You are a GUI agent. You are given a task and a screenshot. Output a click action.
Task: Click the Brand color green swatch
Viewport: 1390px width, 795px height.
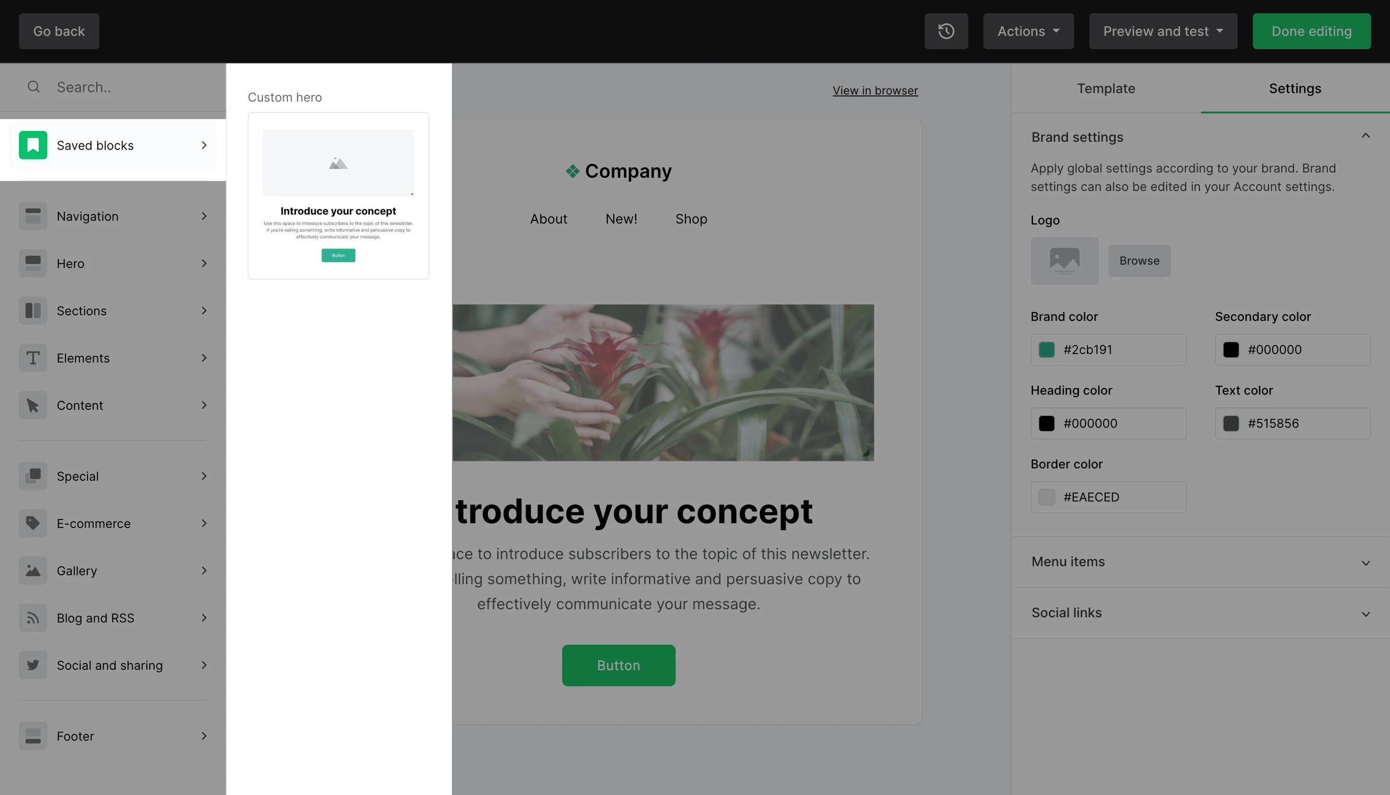[1046, 349]
